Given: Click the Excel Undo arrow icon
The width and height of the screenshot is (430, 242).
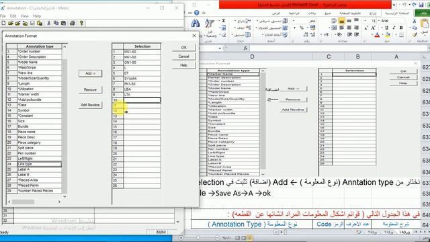Looking at the screenshot, I should click(x=414, y=5).
